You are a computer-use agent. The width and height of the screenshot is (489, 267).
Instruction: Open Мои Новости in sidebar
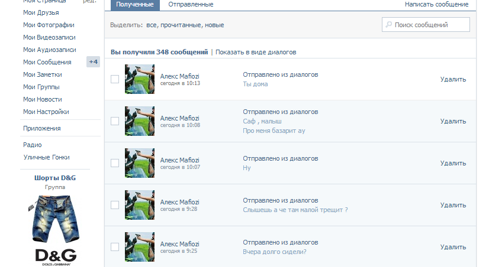[43, 100]
